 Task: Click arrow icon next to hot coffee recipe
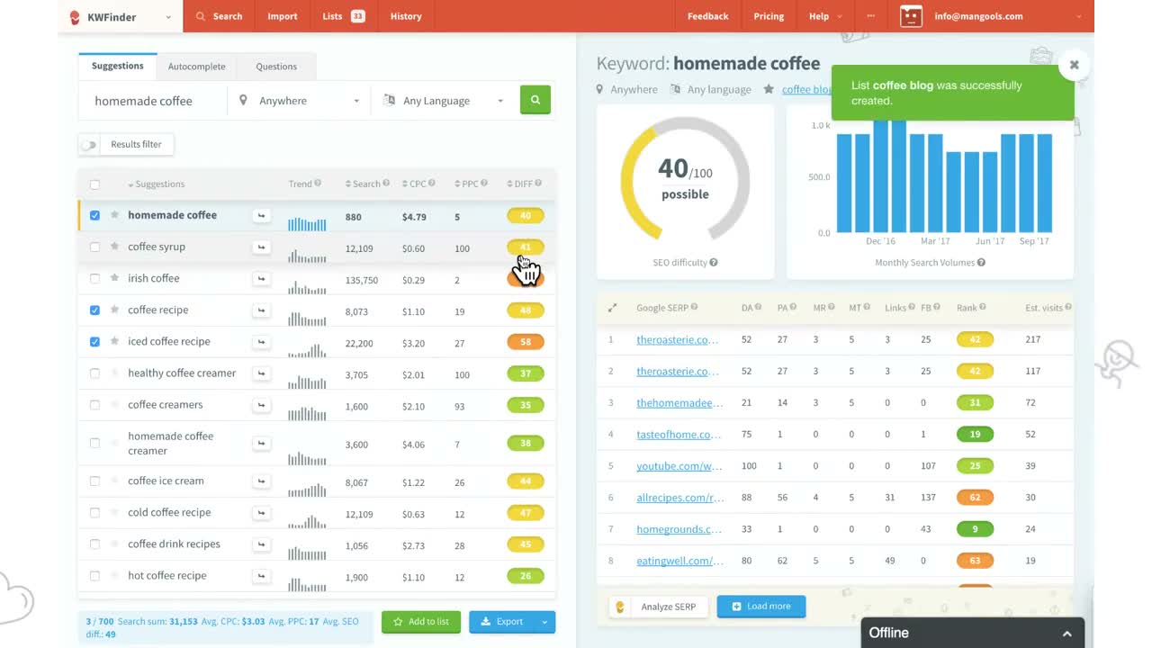pos(261,576)
